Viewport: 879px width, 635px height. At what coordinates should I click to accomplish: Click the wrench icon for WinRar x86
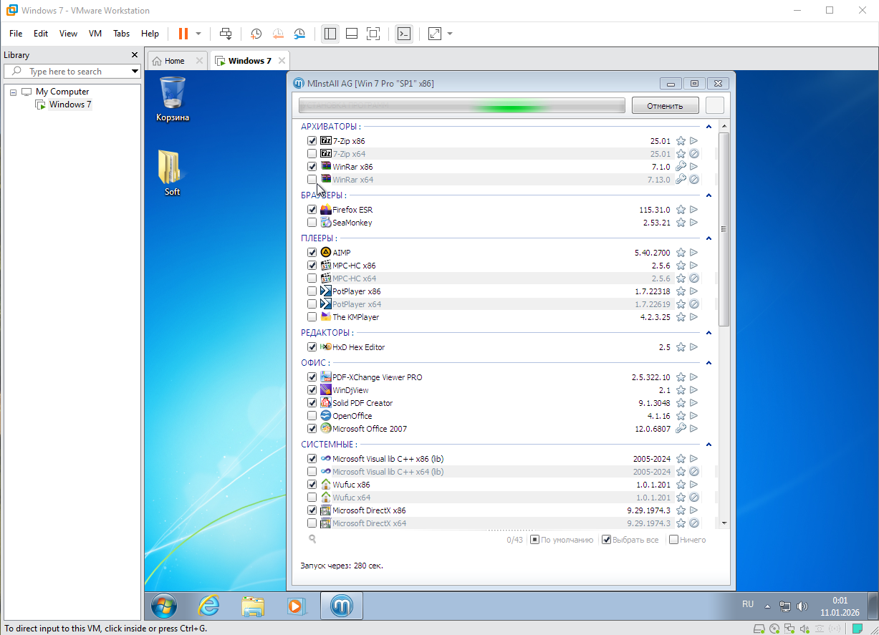click(681, 167)
